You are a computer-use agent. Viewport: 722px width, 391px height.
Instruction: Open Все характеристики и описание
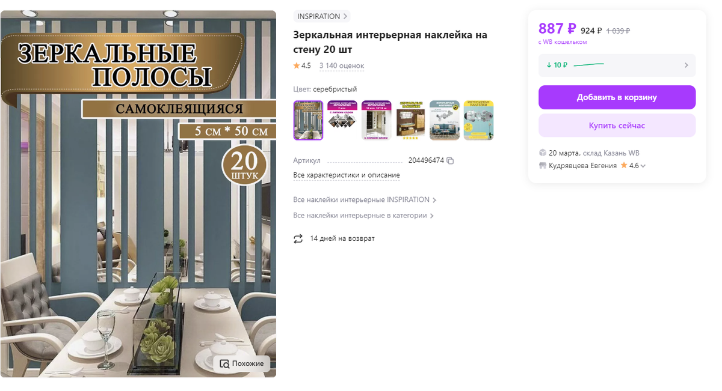click(x=347, y=175)
